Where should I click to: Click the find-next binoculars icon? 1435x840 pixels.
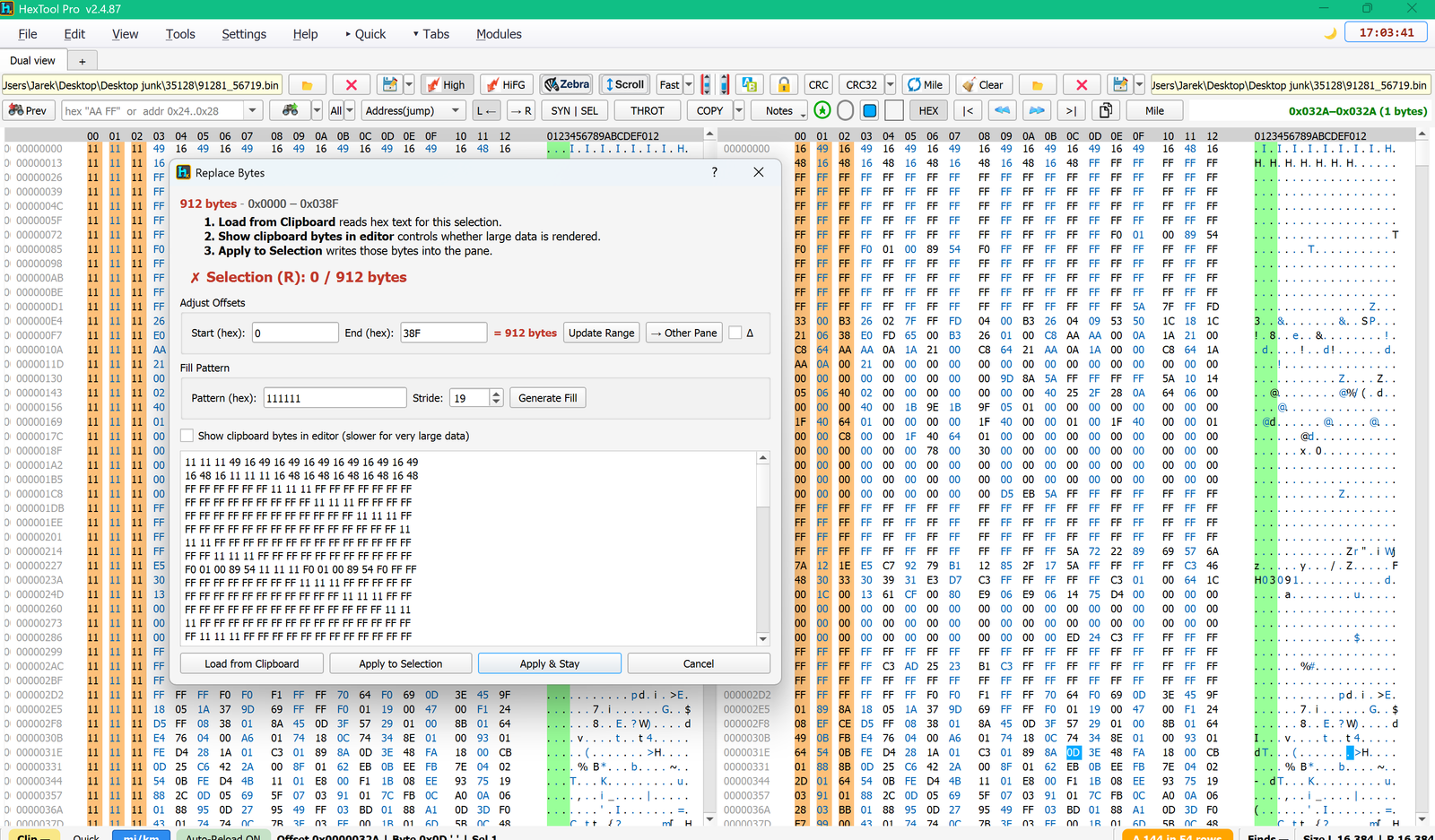(x=290, y=110)
